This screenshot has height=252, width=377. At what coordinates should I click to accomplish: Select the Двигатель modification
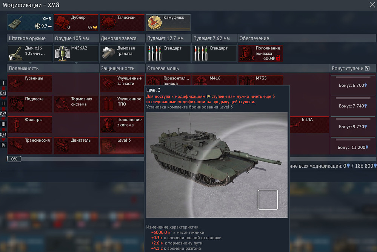point(76,145)
